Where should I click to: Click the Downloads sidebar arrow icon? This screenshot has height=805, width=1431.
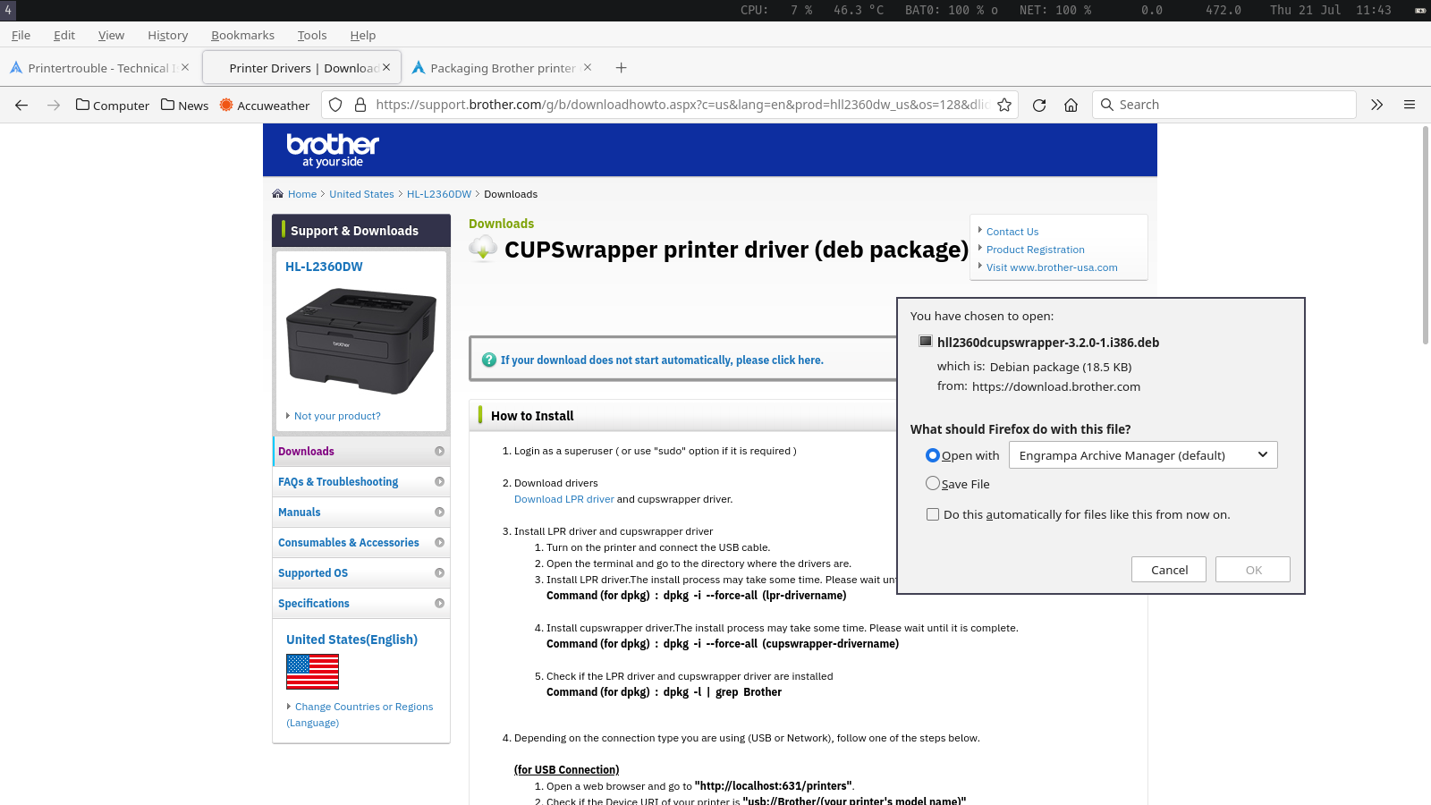(439, 451)
